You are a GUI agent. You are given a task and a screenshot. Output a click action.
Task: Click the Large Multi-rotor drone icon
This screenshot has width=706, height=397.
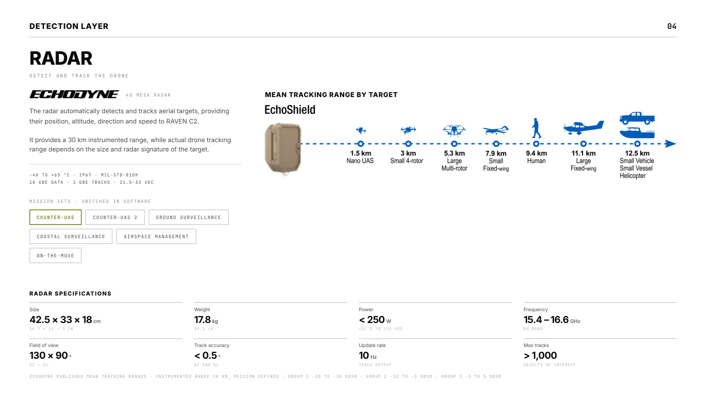click(454, 130)
